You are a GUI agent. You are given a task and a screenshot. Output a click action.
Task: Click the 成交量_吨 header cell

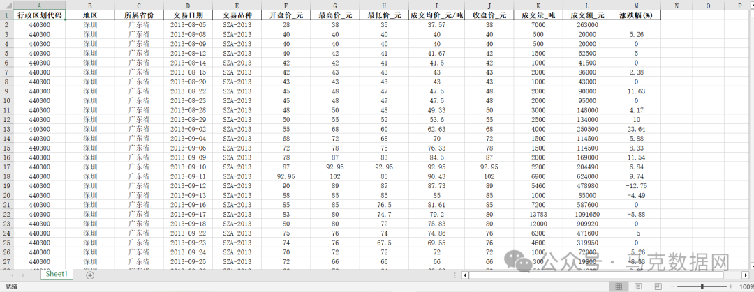coord(538,15)
